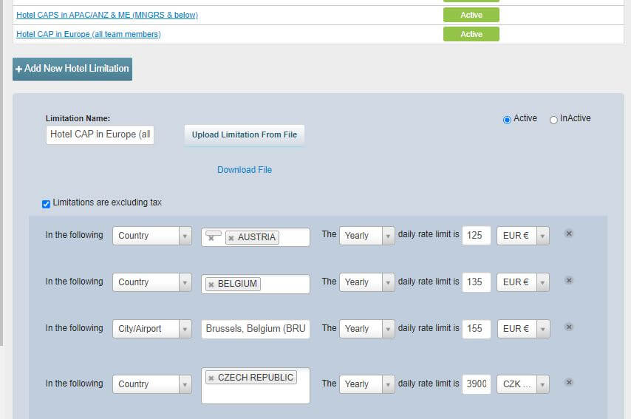Select the InActive radio button

[x=553, y=120]
